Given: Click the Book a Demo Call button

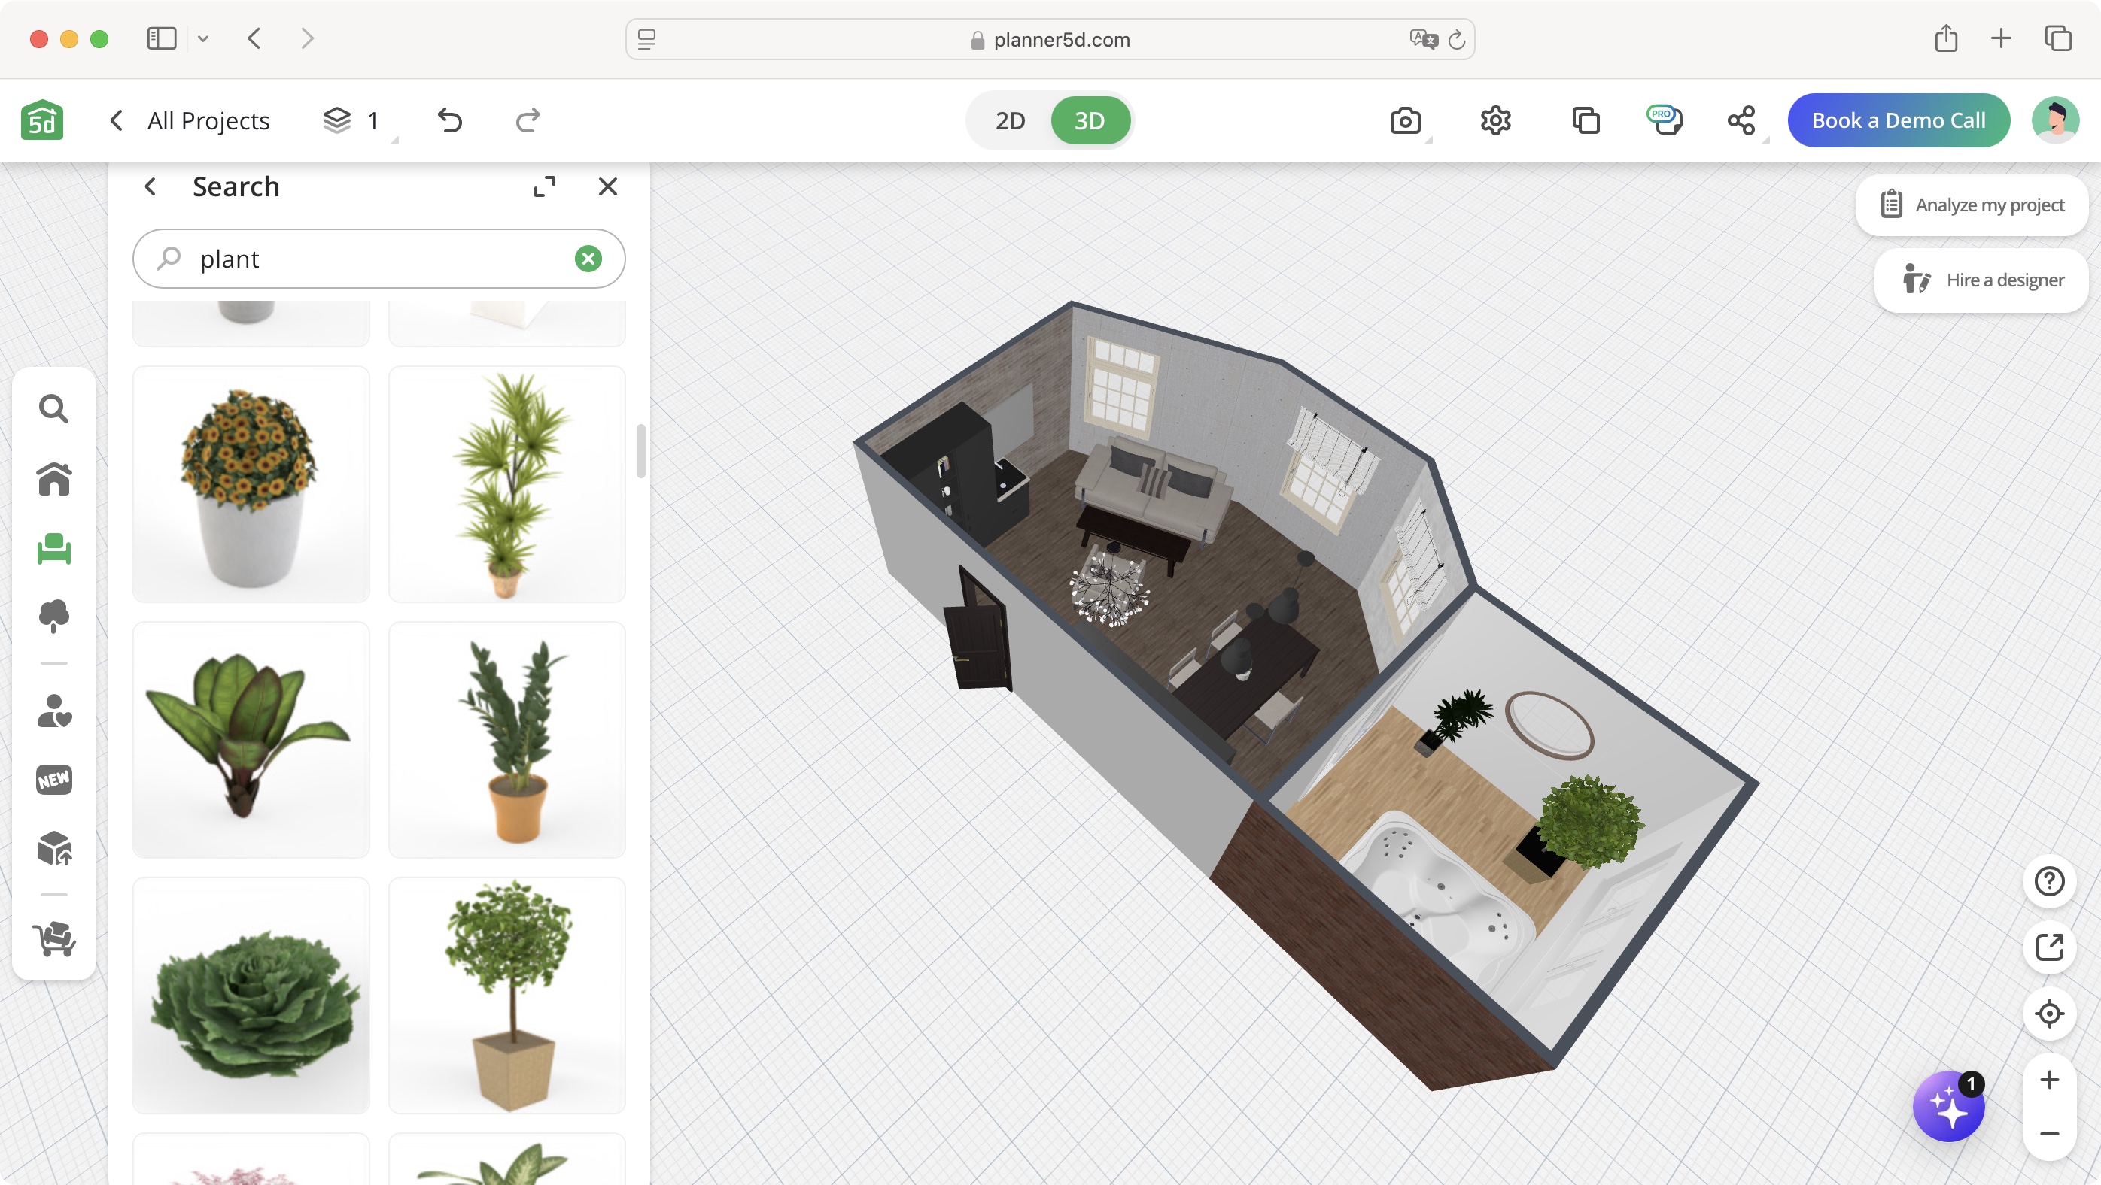Looking at the screenshot, I should [1899, 120].
